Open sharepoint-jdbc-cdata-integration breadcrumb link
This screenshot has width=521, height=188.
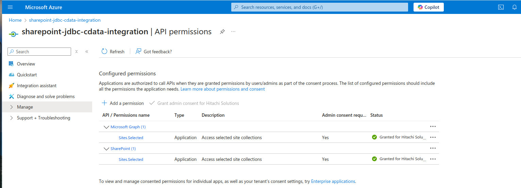[65, 20]
